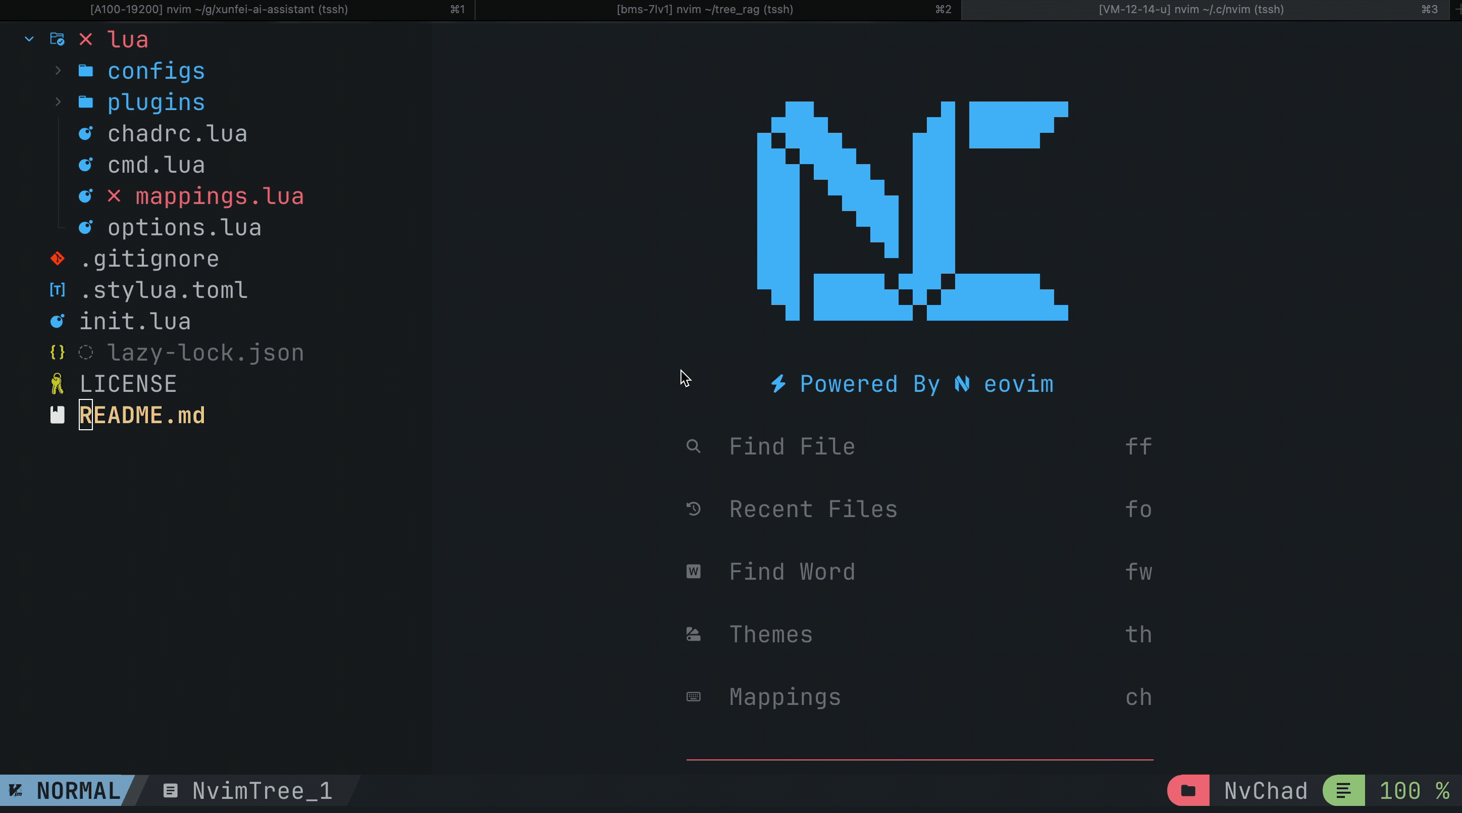Click the keyboard icon beside Mappings

pos(693,697)
